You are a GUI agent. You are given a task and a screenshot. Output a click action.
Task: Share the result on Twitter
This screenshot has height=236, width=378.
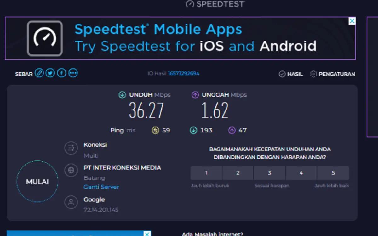(x=50, y=73)
